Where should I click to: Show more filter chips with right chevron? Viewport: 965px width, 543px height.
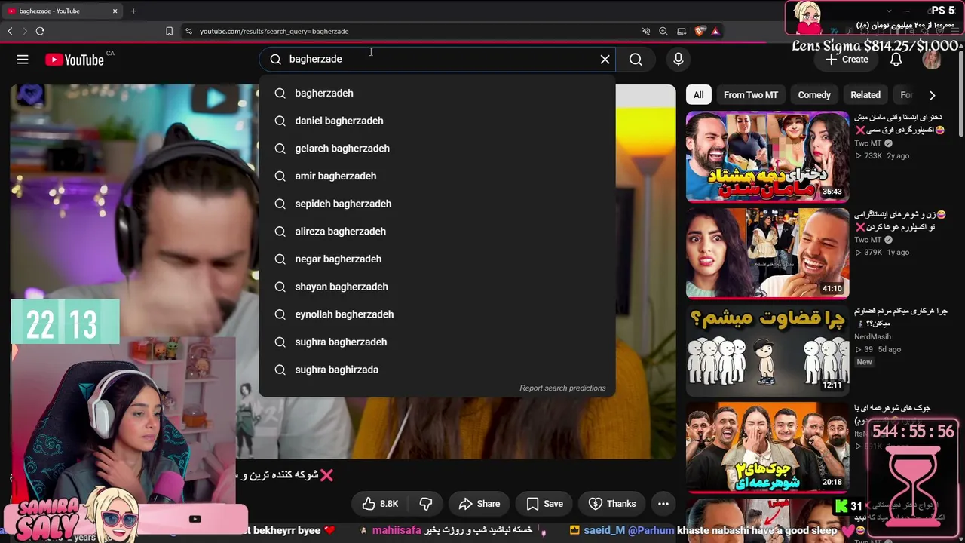tap(933, 95)
